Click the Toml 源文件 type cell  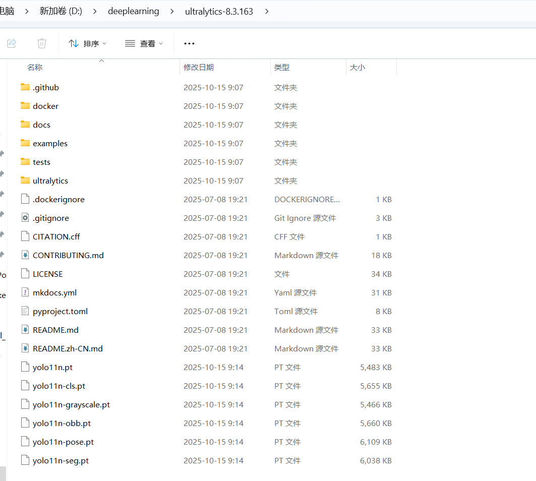coord(296,312)
